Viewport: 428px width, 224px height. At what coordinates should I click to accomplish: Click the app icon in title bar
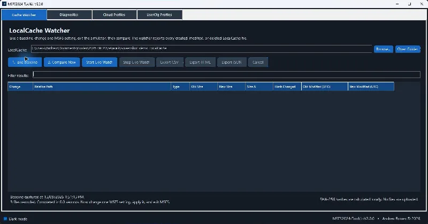point(4,4)
